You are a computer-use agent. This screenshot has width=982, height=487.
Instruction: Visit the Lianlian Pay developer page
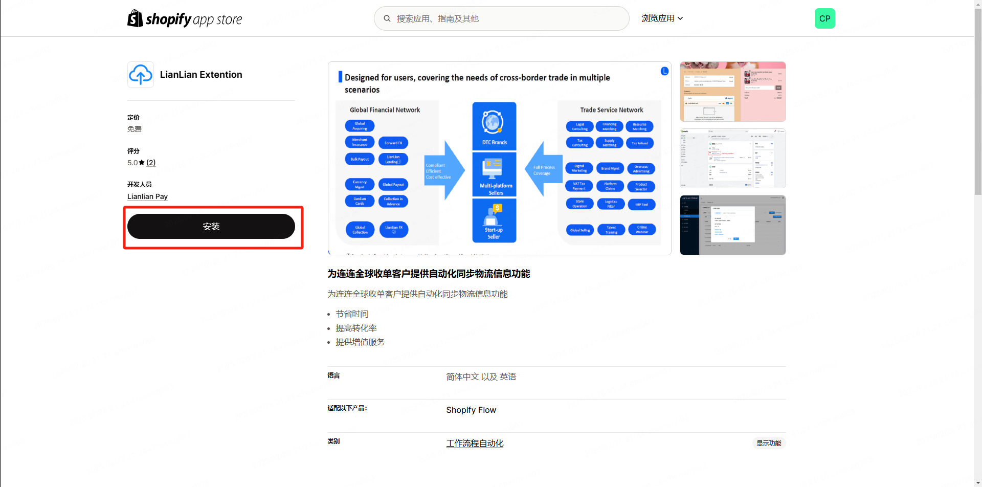pyautogui.click(x=147, y=196)
